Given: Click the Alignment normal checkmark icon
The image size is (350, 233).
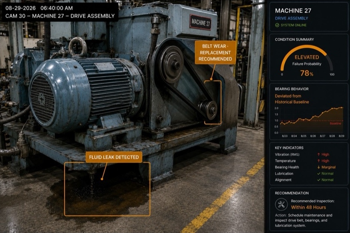Looking at the screenshot, I should 318,180.
